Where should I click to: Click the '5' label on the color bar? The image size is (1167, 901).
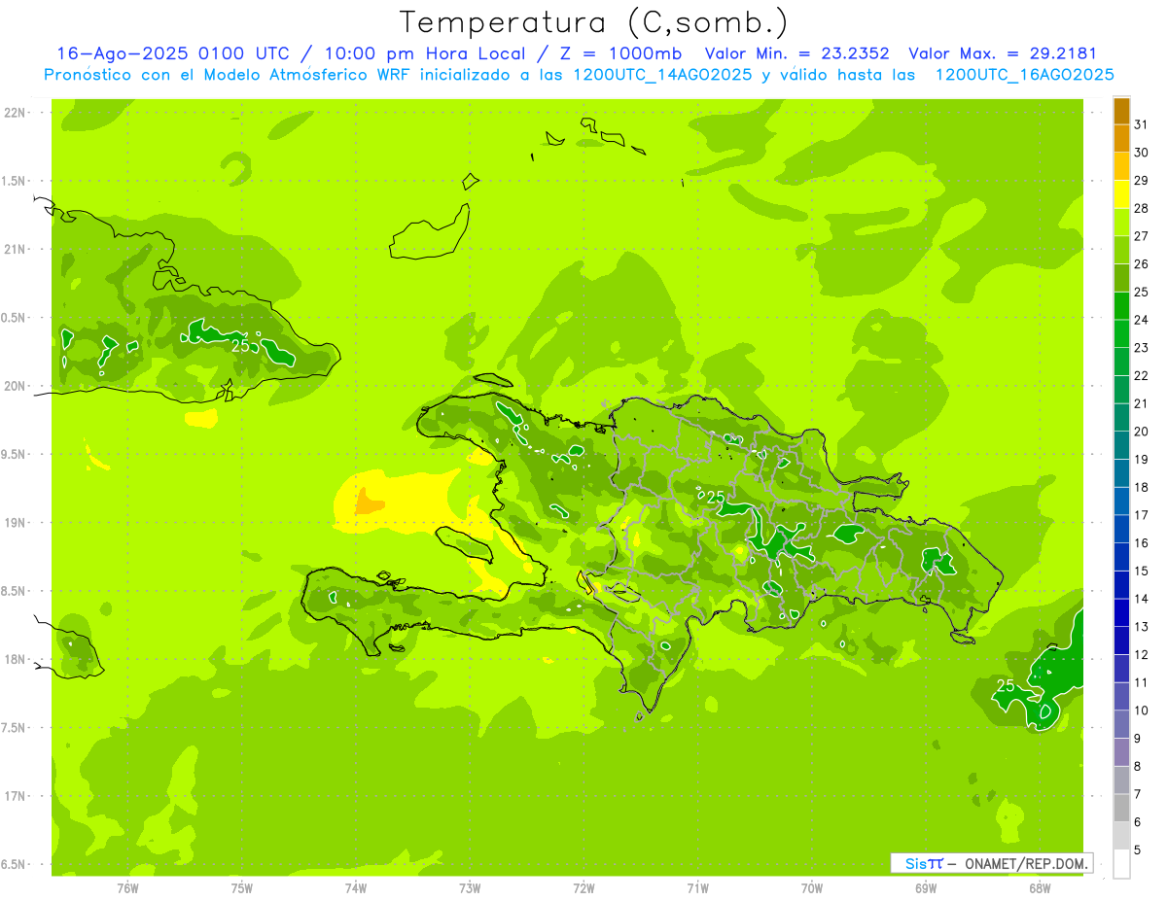[1138, 849]
